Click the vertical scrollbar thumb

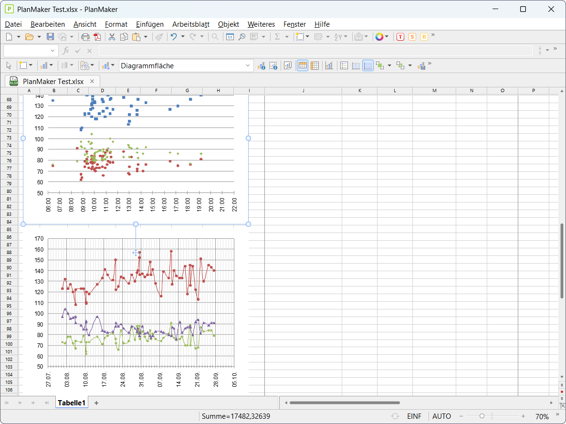tap(562, 261)
